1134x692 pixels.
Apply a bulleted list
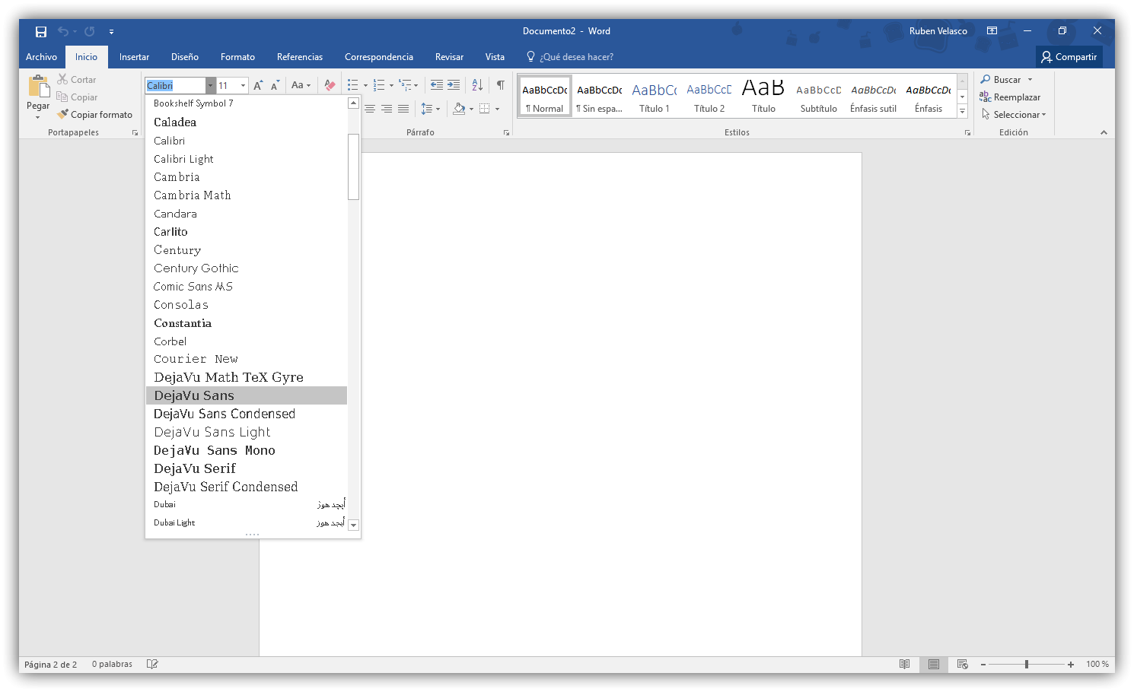click(352, 85)
